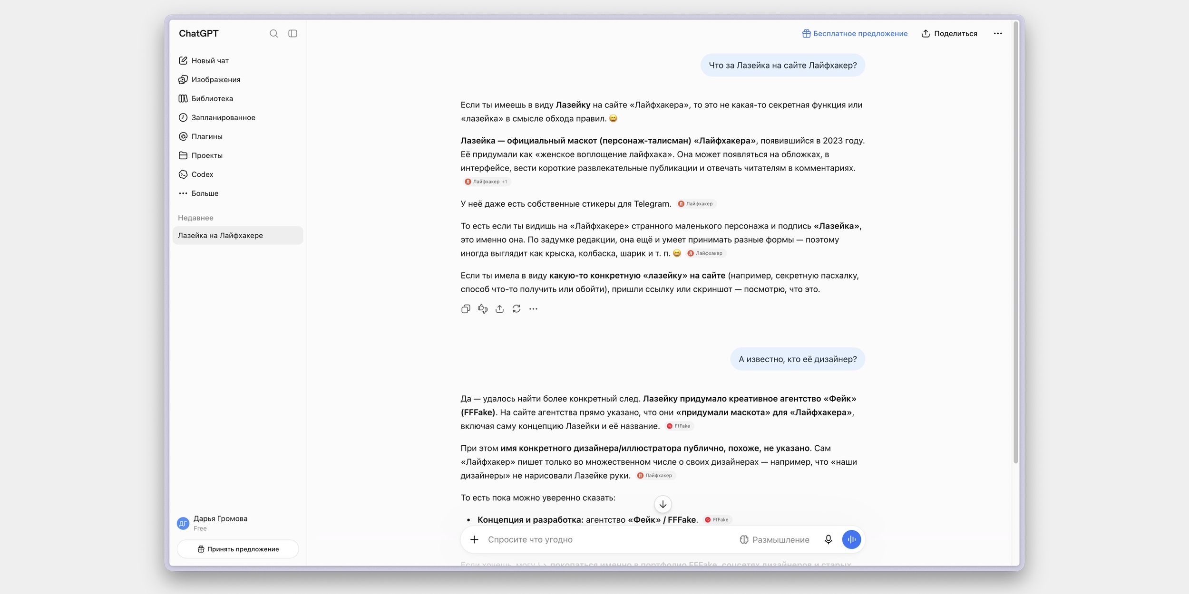The image size is (1189, 594).
Task: Start dictation with microphone icon
Action: (x=828, y=539)
